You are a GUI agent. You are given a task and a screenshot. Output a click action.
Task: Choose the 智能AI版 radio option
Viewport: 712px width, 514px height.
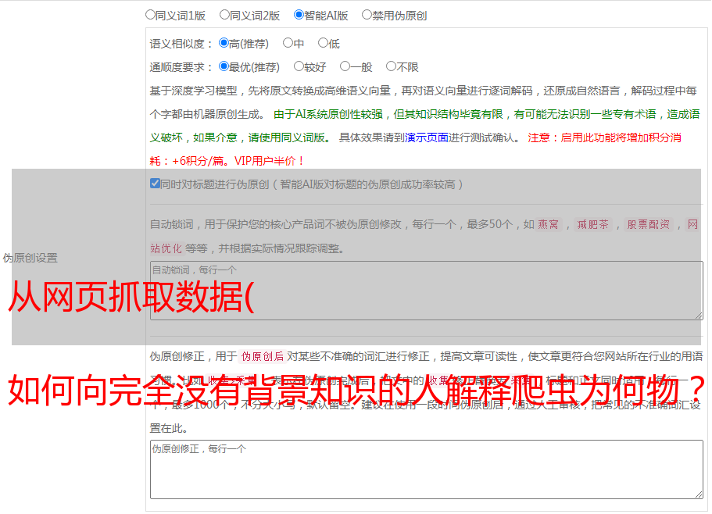299,15
